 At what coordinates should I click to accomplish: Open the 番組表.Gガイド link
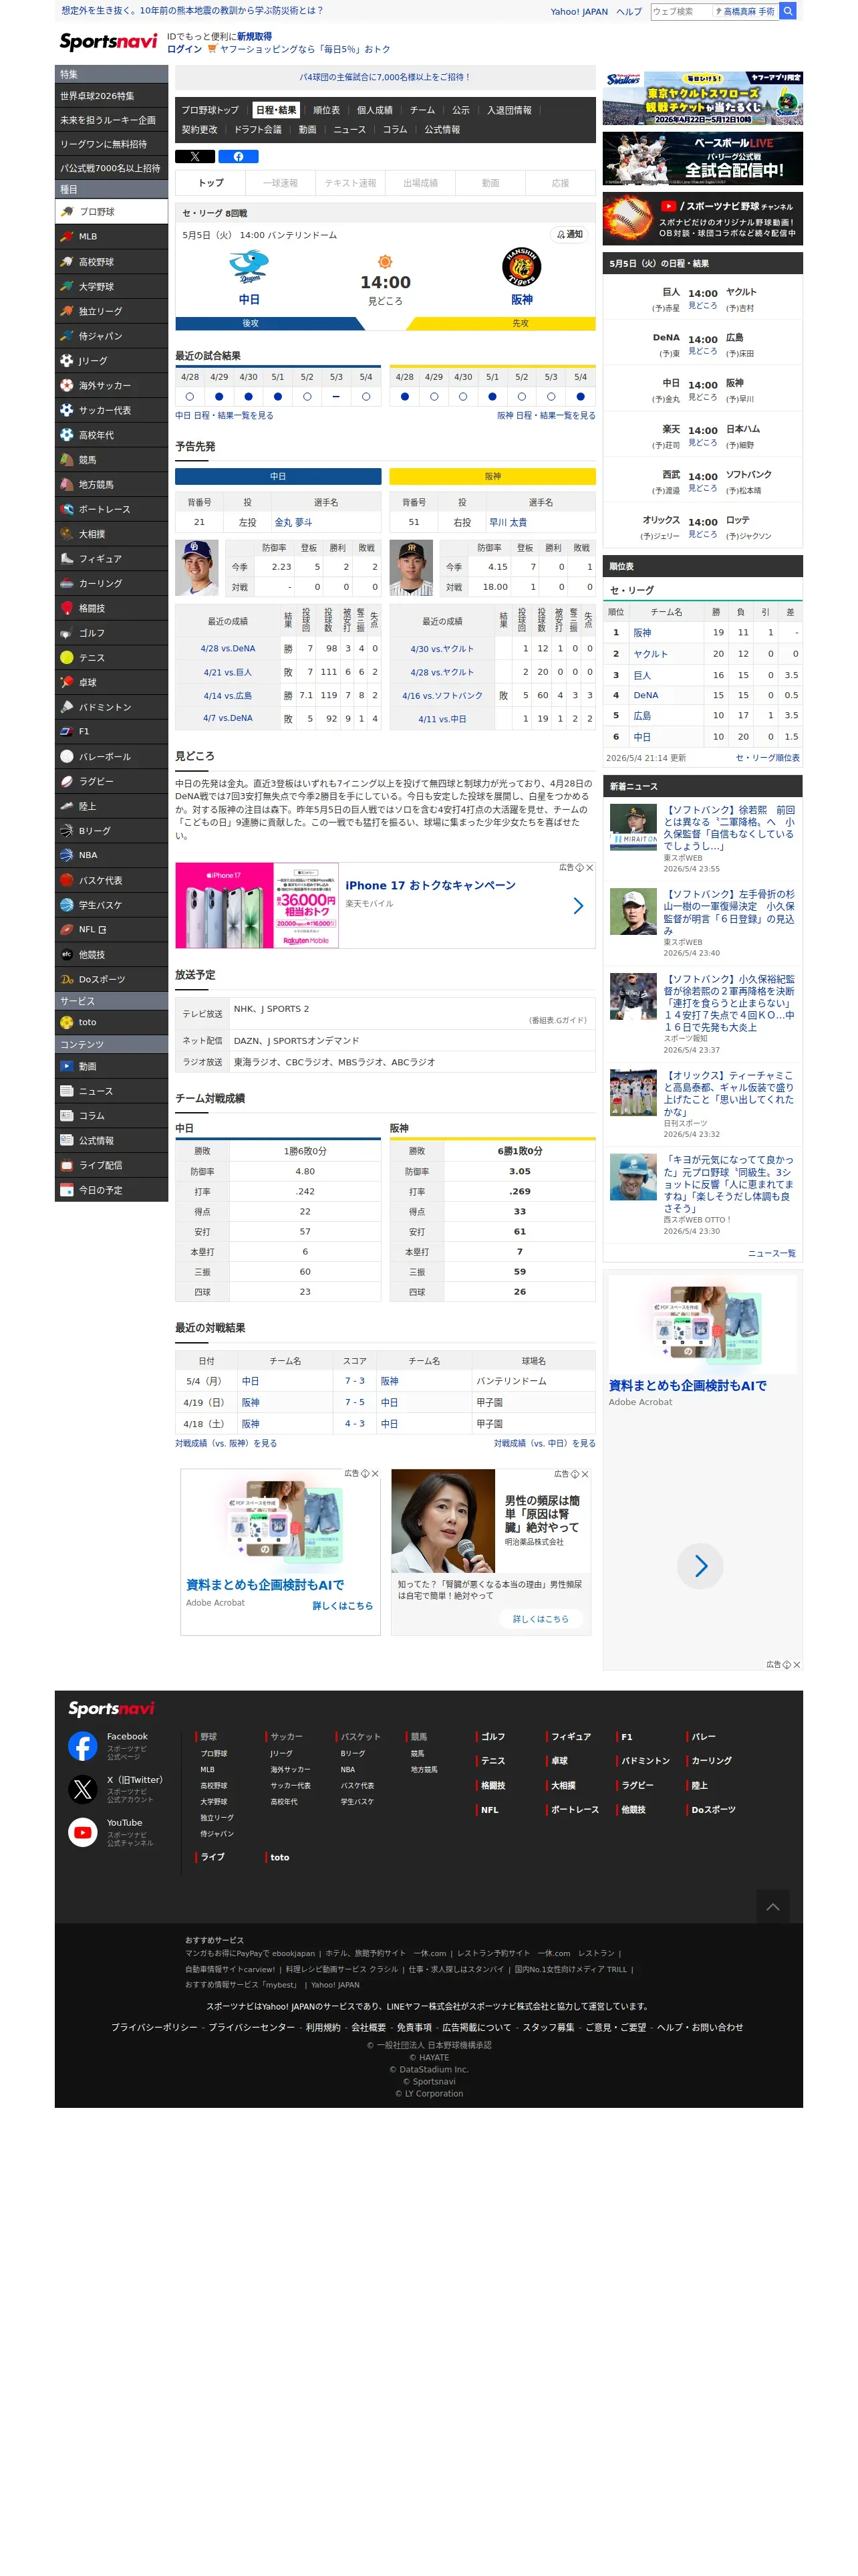(559, 1021)
